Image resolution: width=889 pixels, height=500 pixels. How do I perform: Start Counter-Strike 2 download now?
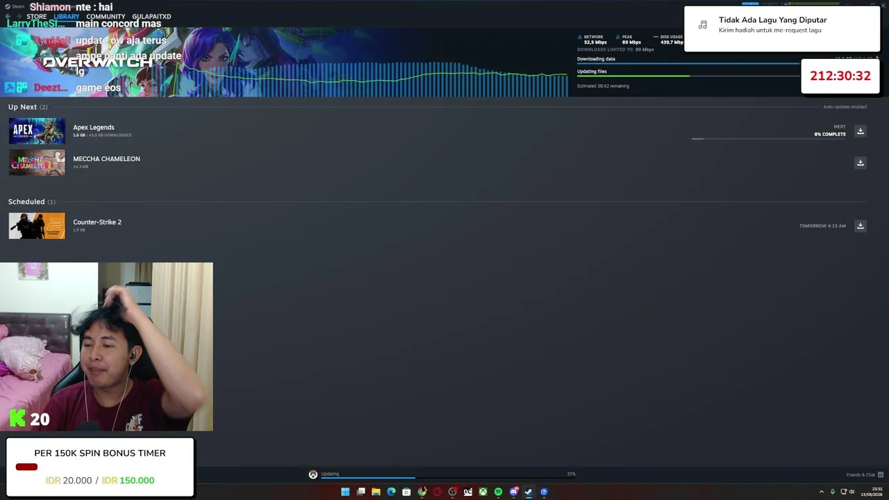click(x=860, y=226)
